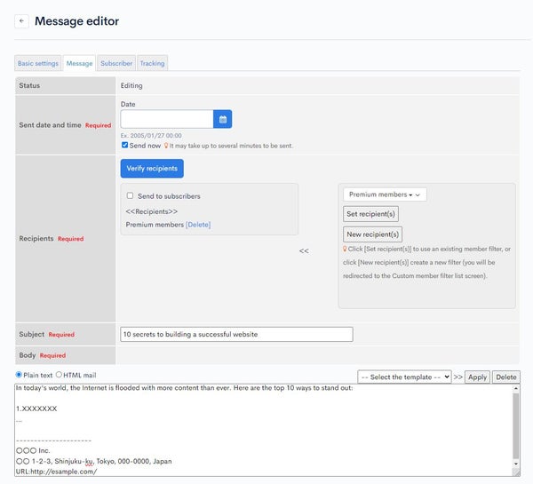
Task: Click the 'Ex. 2005/01/27 00:00' example text
Action: pos(151,135)
